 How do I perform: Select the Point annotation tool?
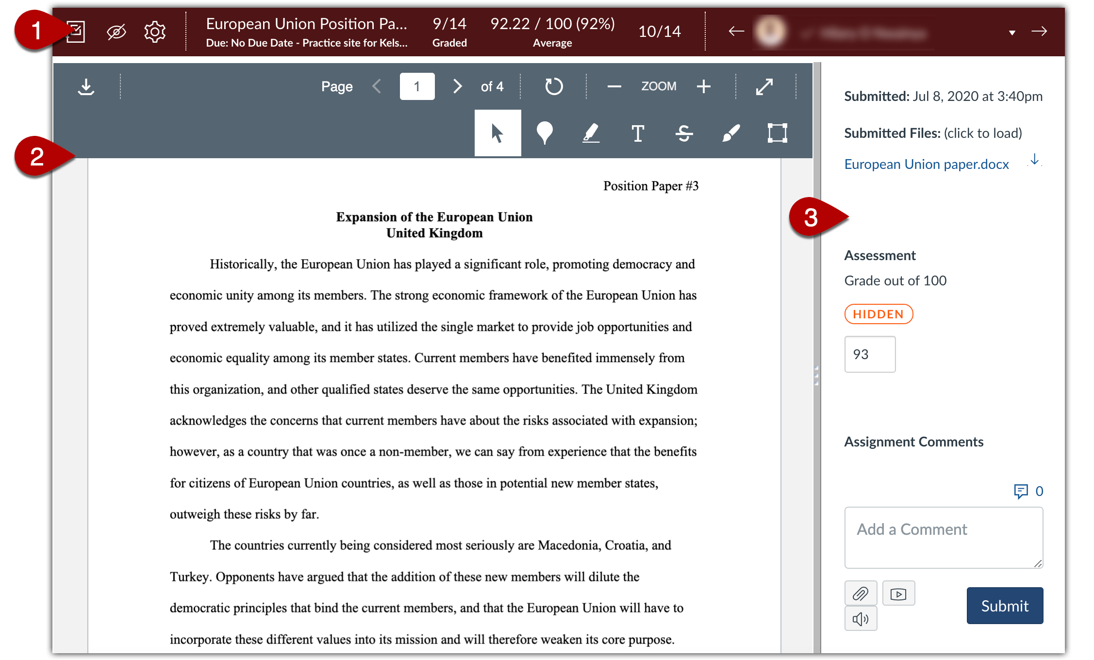click(x=544, y=132)
